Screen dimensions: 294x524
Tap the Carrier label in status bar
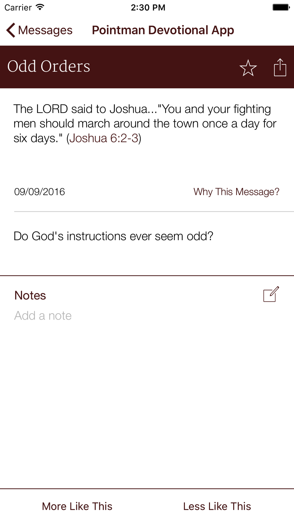pos(18,7)
